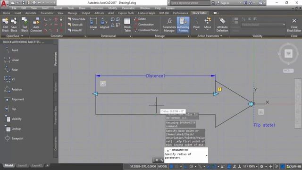Click the Edit Block icon
The image size is (302, 170).
5,25
